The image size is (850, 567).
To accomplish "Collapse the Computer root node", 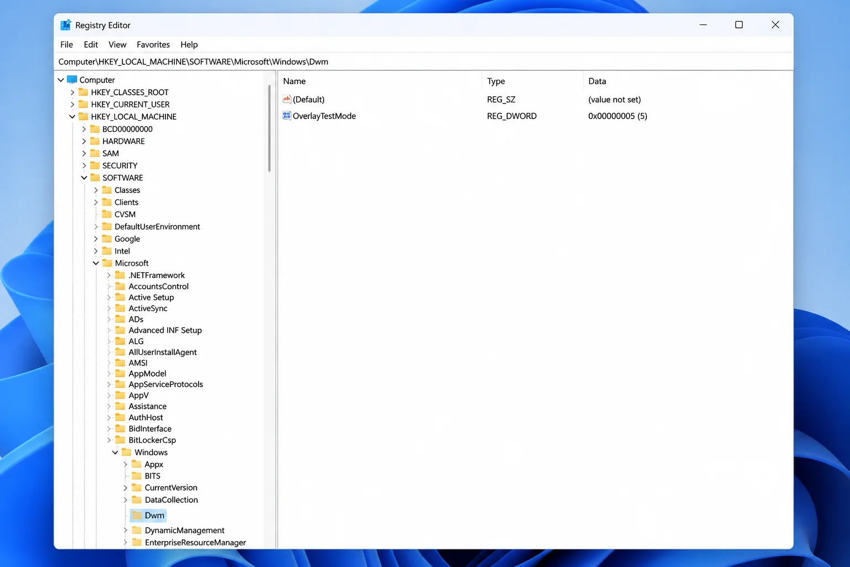I will click(x=61, y=80).
